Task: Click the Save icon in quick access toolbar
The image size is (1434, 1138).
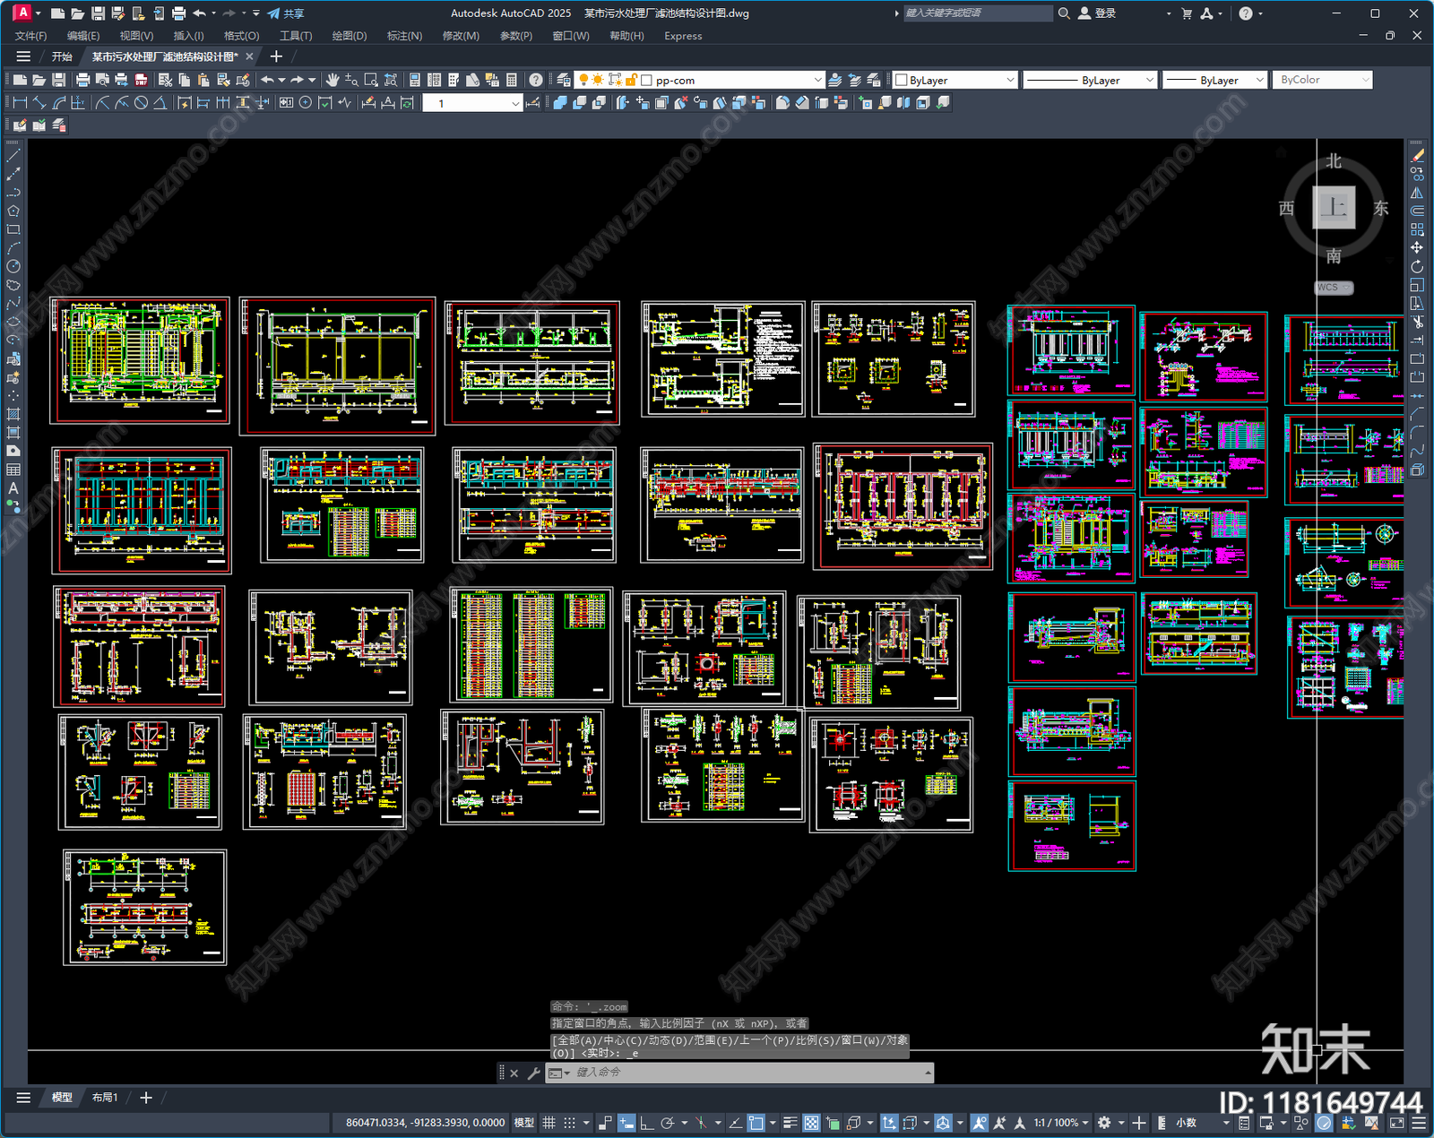Action: click(98, 13)
